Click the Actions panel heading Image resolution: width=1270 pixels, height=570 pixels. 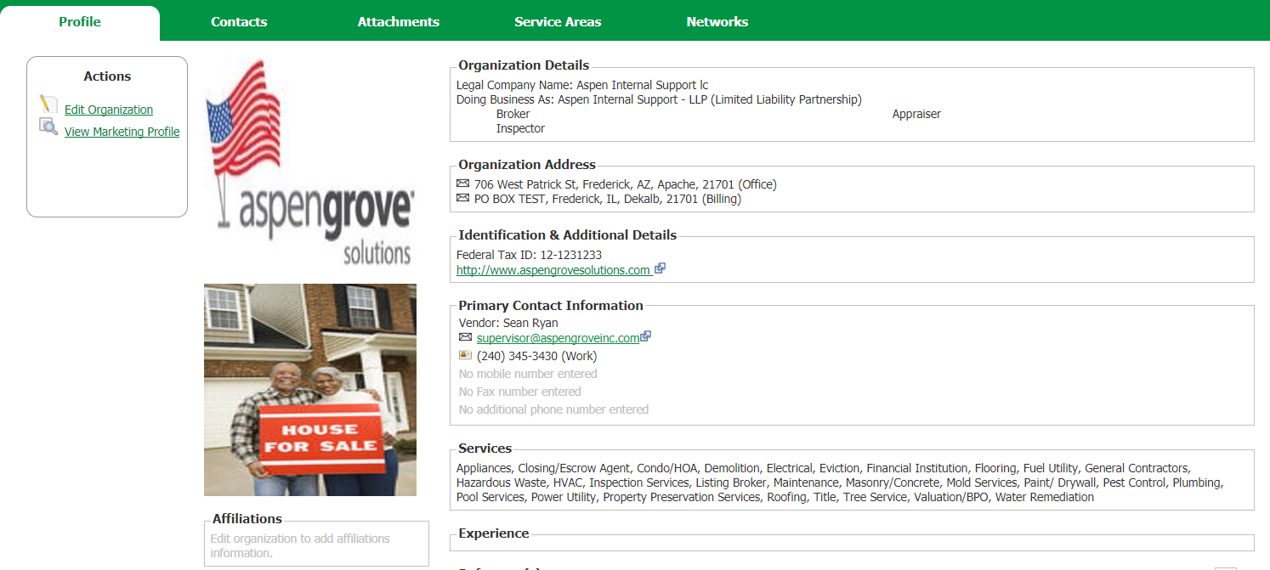107,76
